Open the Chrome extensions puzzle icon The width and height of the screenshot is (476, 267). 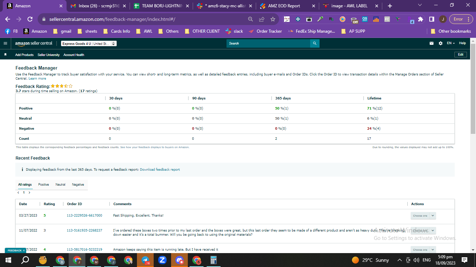421,19
